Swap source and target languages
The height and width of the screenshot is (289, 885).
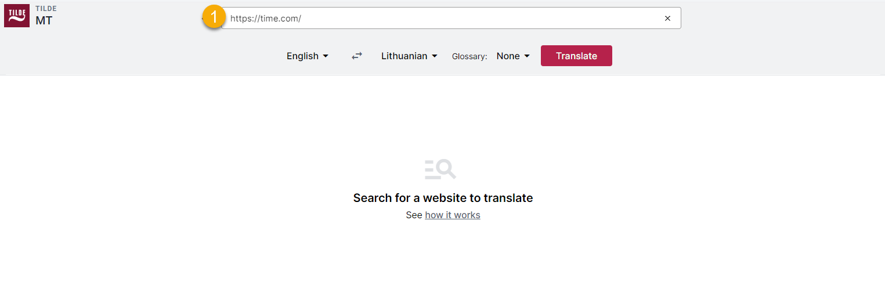(357, 56)
